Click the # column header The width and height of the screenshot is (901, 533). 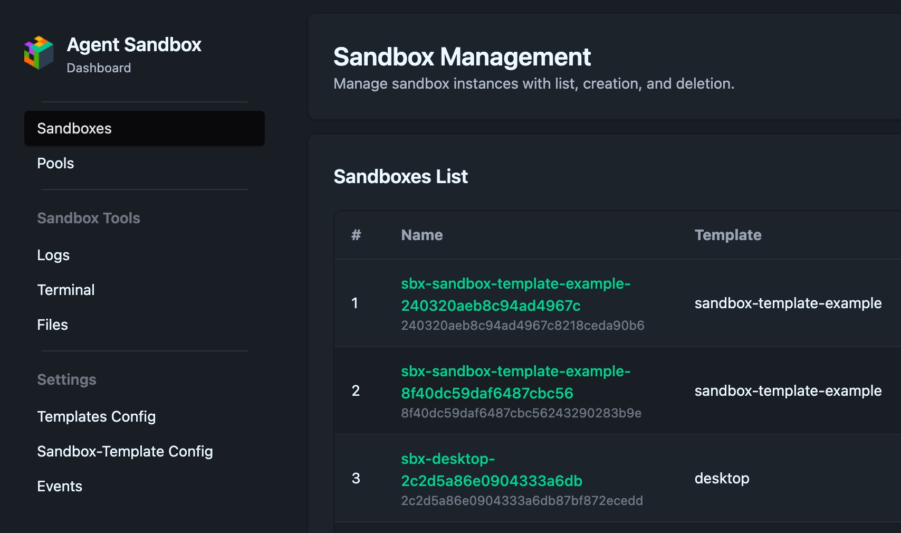pyautogui.click(x=356, y=235)
